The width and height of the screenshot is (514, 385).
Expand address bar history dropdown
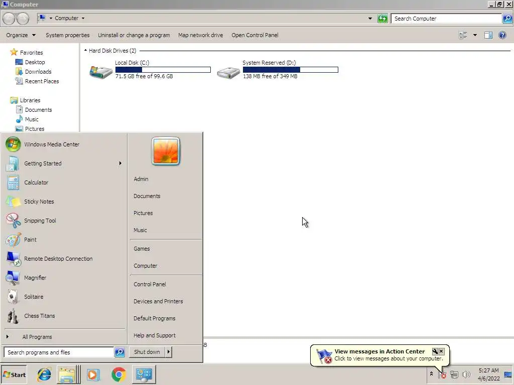point(370,19)
